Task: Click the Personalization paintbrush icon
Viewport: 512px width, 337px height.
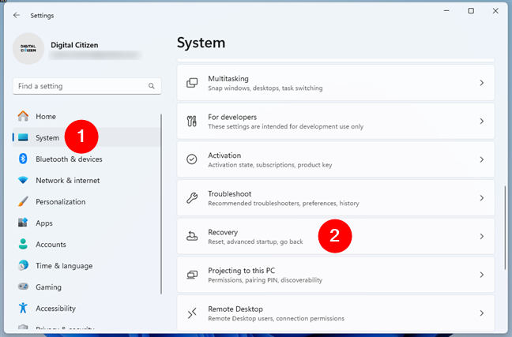Action: [22, 201]
